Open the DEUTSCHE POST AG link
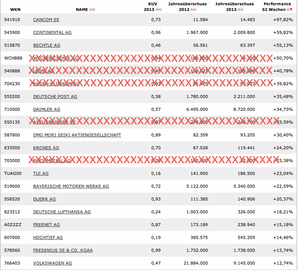 (x=55, y=96)
